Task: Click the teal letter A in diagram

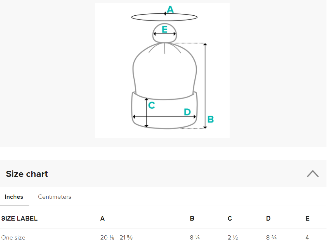Action: (170, 9)
